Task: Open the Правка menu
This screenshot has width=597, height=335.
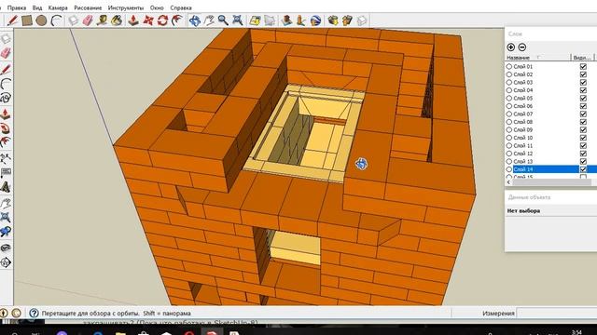Action: coord(17,7)
